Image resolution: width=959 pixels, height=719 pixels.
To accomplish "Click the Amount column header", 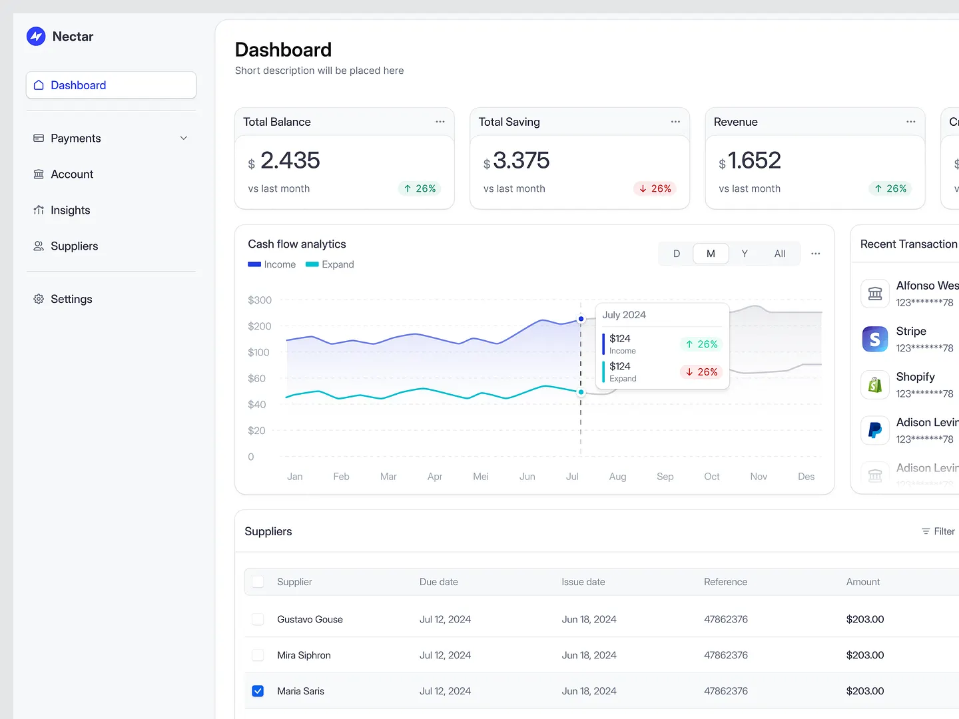I will pyautogui.click(x=863, y=582).
